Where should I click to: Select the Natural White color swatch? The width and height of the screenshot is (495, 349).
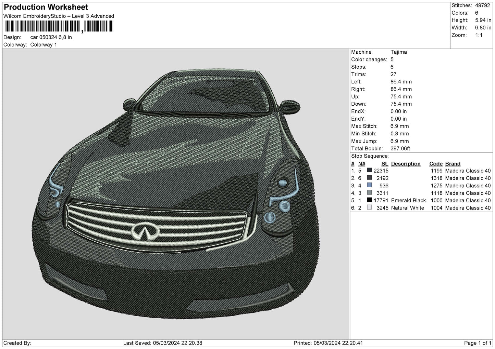(369, 208)
